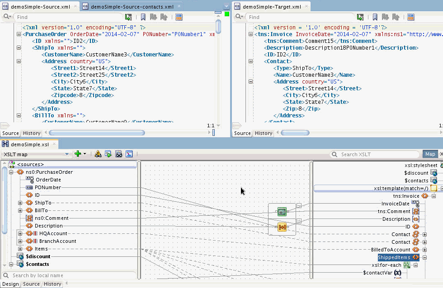Image resolution: width=443 pixels, height=288 pixels.
Task: Select the $discount parameter in source tree
Action: click(x=38, y=256)
